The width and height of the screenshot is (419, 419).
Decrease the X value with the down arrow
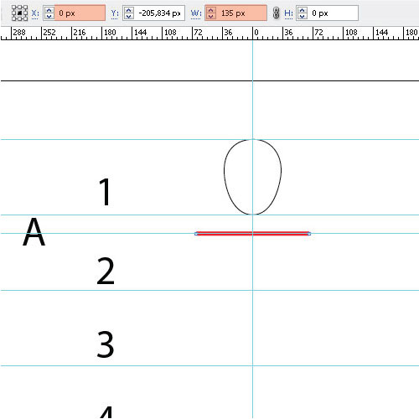[49, 16]
